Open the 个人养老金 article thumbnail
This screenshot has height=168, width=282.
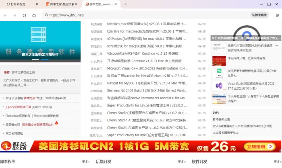pos(219,99)
